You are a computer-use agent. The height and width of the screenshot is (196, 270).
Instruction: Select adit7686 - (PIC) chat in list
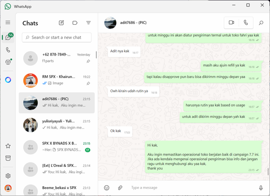tap(57, 103)
